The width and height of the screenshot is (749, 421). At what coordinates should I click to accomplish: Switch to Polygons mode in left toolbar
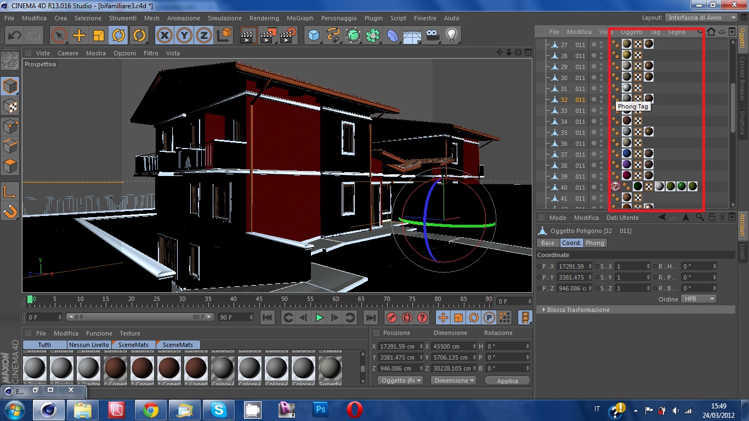click(x=10, y=166)
